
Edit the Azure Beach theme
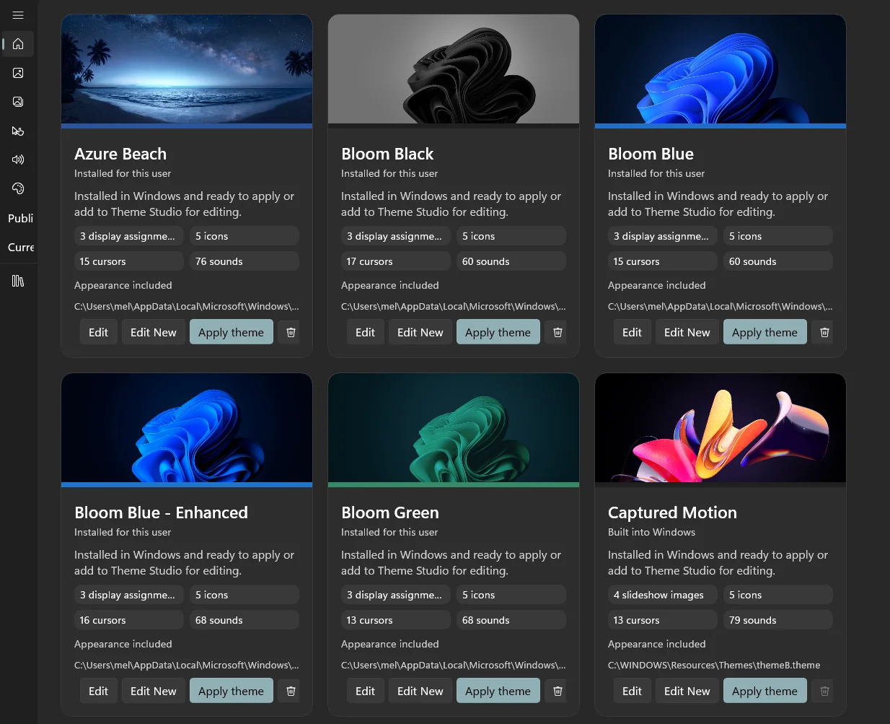pyautogui.click(x=98, y=332)
